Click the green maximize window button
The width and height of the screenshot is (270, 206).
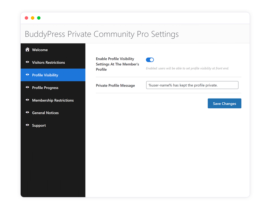click(39, 18)
